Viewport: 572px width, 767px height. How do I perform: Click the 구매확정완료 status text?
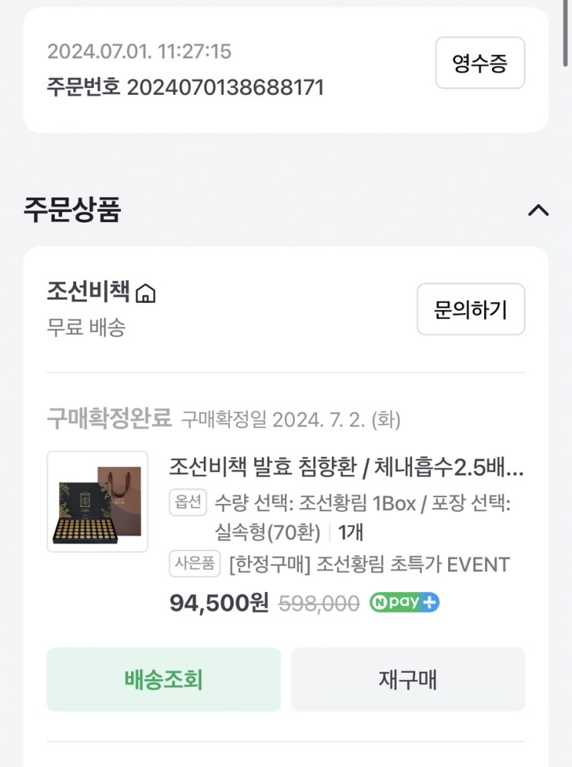click(109, 419)
